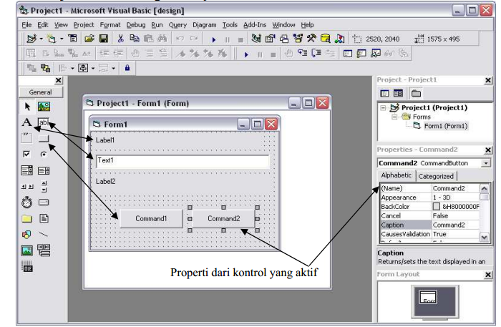Click the Open Project toolbar icon

click(x=89, y=39)
